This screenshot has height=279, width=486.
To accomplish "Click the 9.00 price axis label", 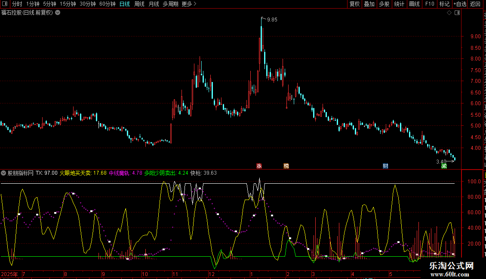I will (x=475, y=36).
